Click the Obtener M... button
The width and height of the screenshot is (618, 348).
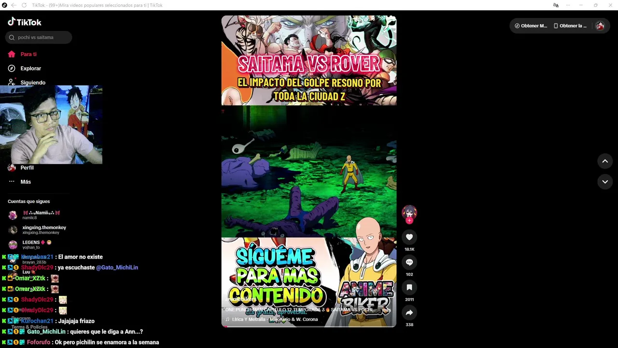pos(531,26)
